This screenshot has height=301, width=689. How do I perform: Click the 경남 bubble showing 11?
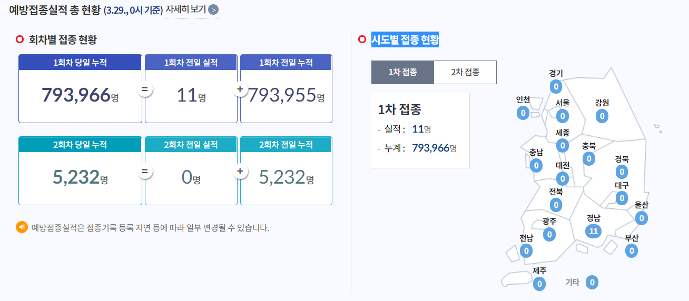click(594, 230)
